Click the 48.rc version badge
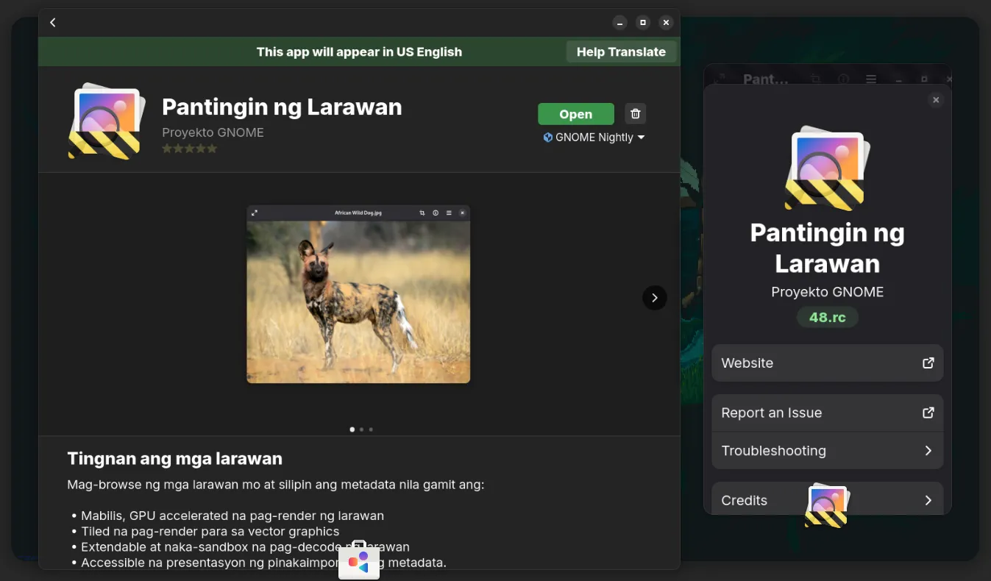 coord(827,318)
